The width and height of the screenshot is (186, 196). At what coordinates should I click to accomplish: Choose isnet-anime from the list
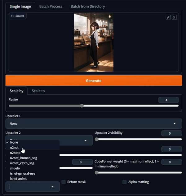point(33,179)
